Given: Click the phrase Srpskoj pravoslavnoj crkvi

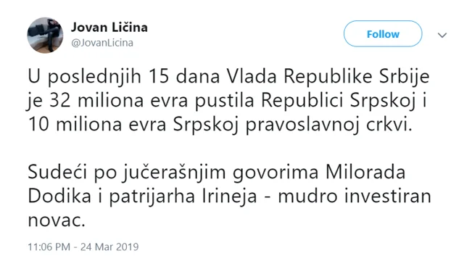Looking at the screenshot, I should click(292, 125).
